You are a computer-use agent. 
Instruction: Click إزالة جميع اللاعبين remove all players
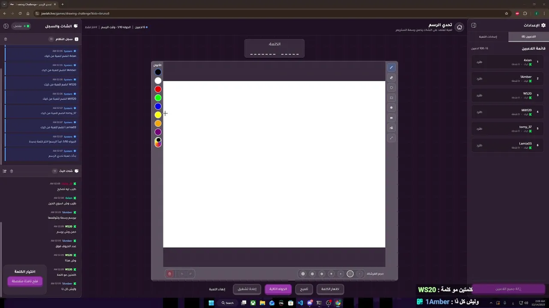tap(508, 289)
